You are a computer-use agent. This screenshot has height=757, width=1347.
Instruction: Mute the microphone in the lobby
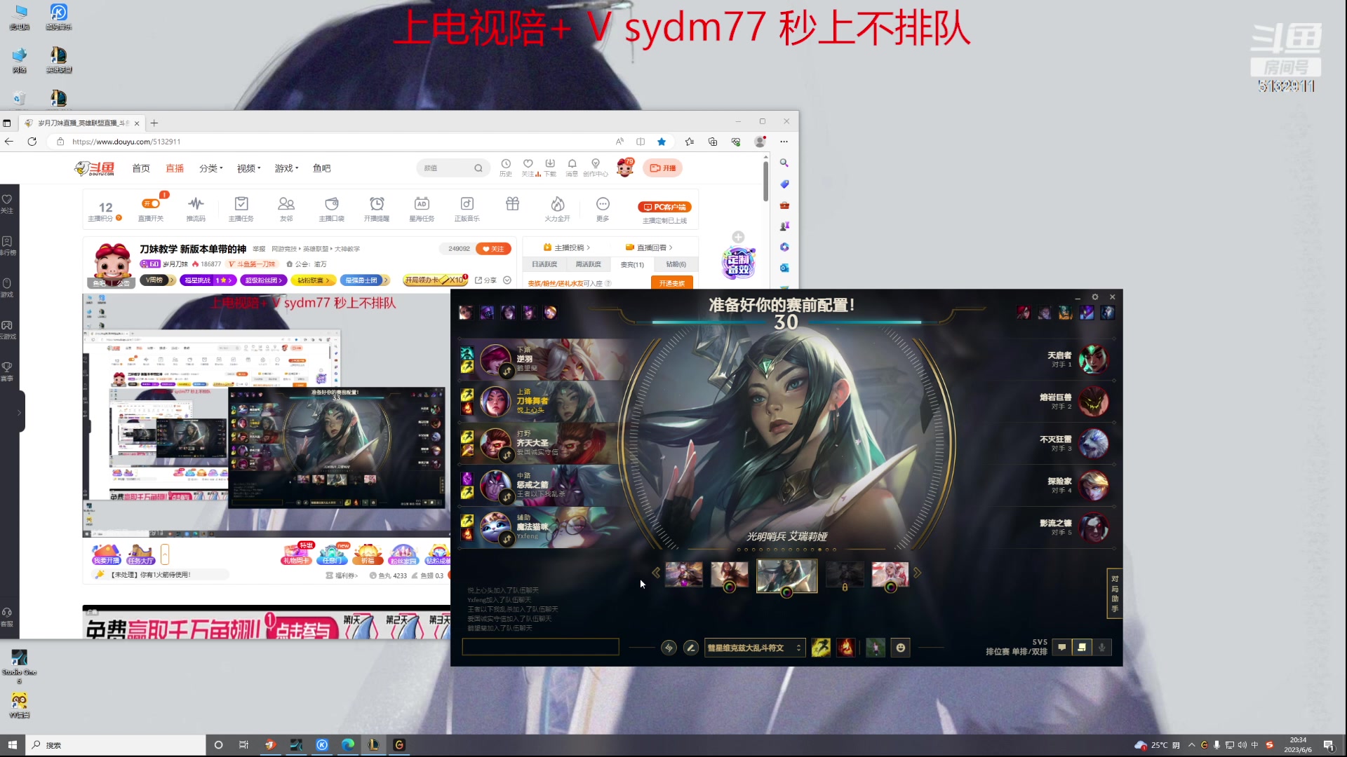coord(1102,647)
